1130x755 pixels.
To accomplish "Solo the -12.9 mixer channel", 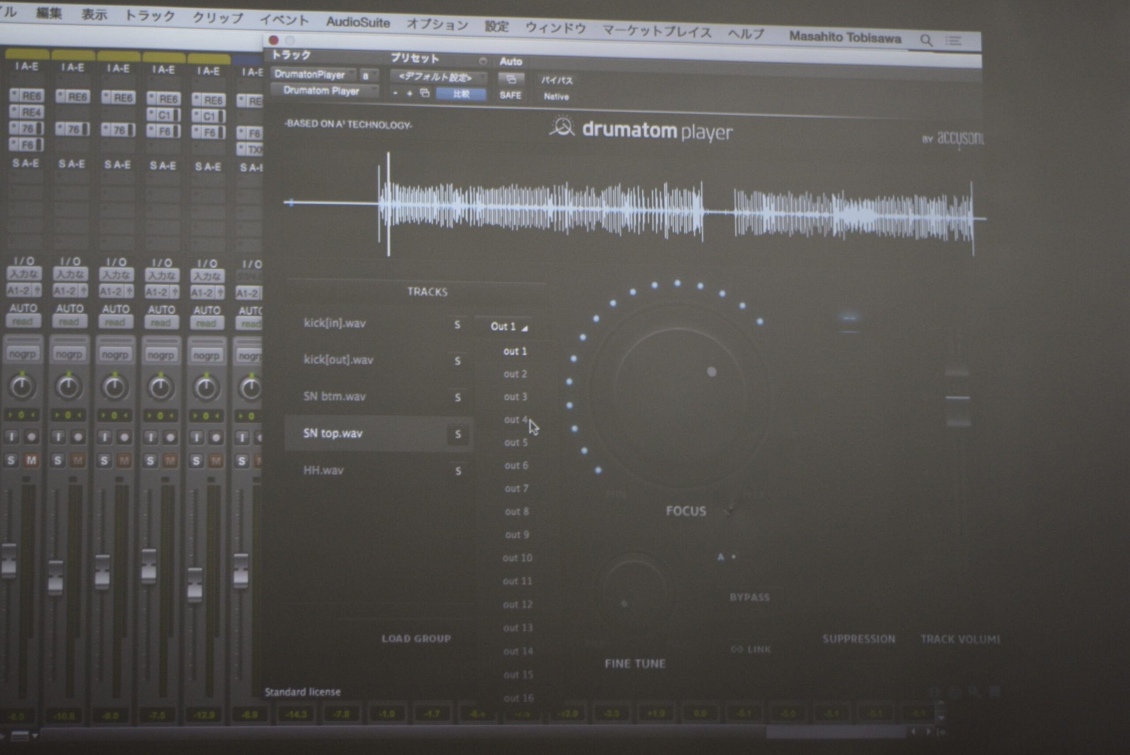I will pos(196,461).
